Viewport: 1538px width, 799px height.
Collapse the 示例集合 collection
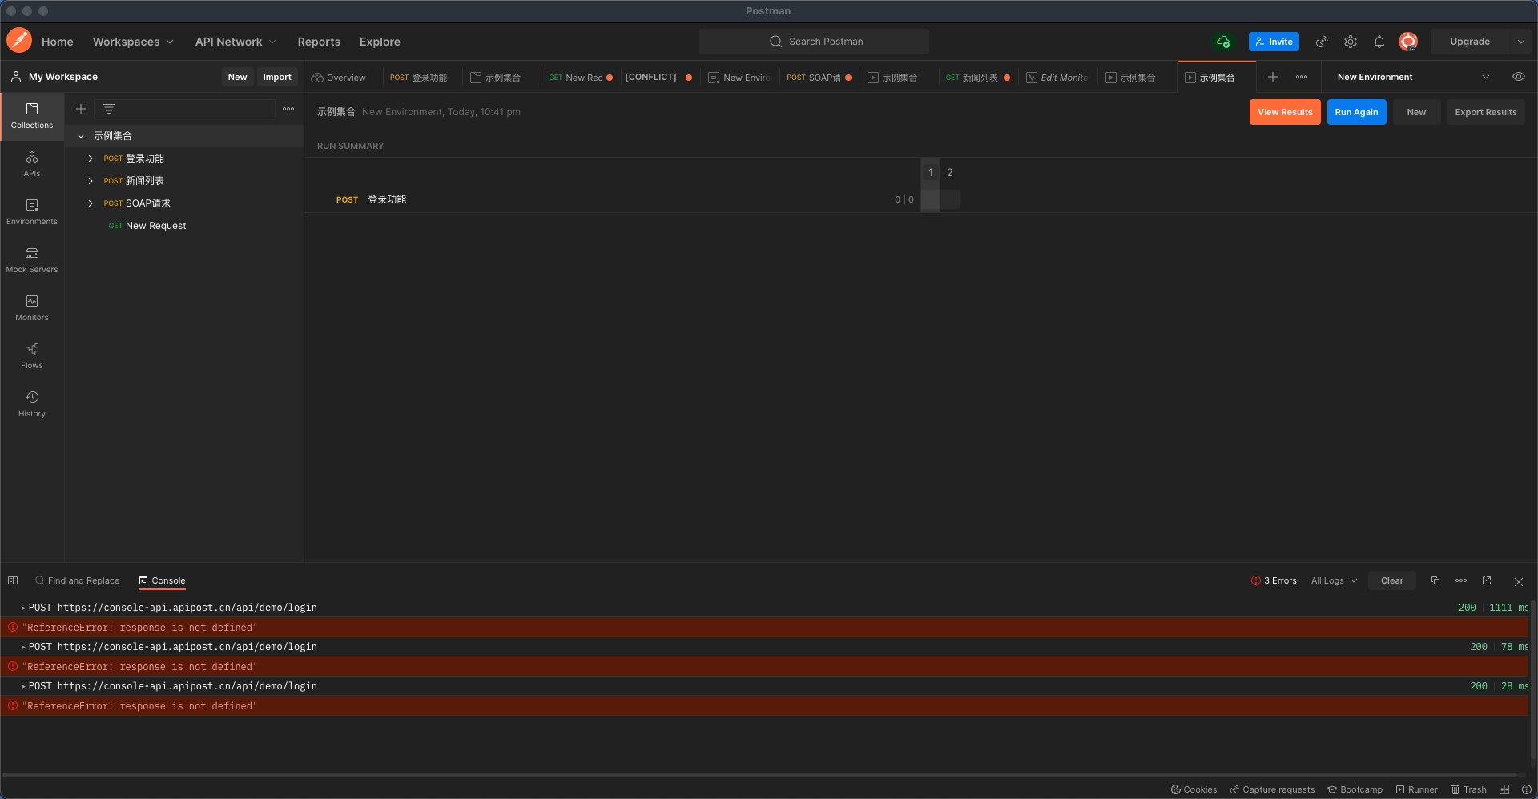pos(81,136)
